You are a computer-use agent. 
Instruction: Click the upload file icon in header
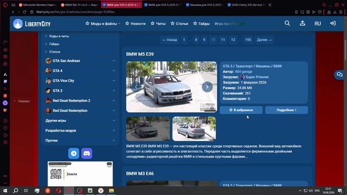click(x=303, y=23)
